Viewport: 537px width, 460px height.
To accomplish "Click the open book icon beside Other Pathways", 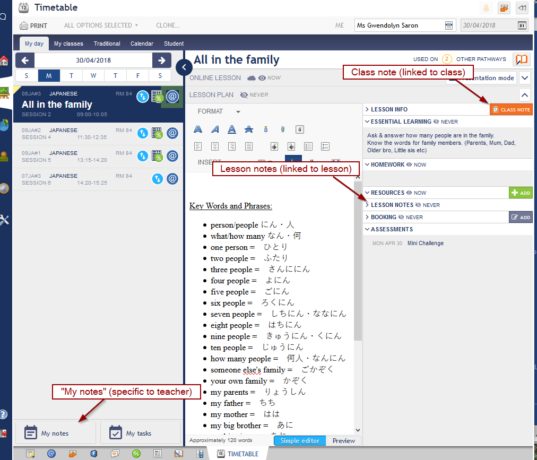I will coord(522,59).
